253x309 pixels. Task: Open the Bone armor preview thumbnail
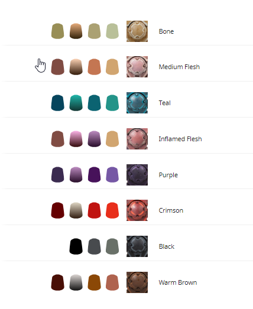coord(137,31)
